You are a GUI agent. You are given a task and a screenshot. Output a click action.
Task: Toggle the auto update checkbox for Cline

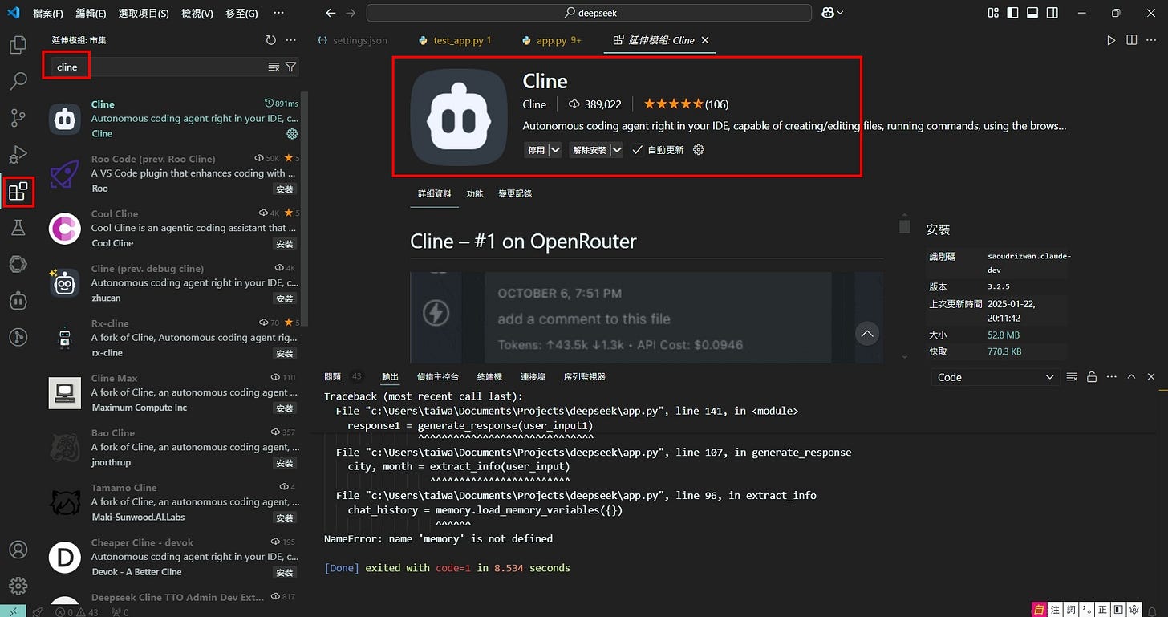[x=637, y=150]
